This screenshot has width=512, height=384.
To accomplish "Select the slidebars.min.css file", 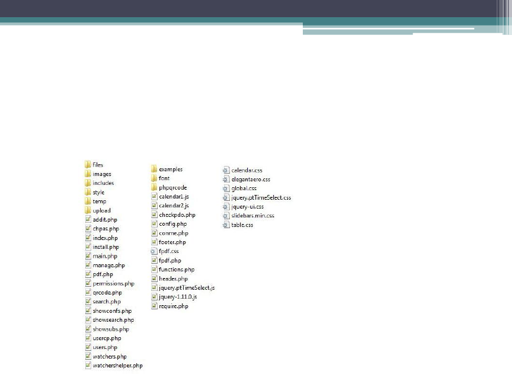I will [252, 216].
